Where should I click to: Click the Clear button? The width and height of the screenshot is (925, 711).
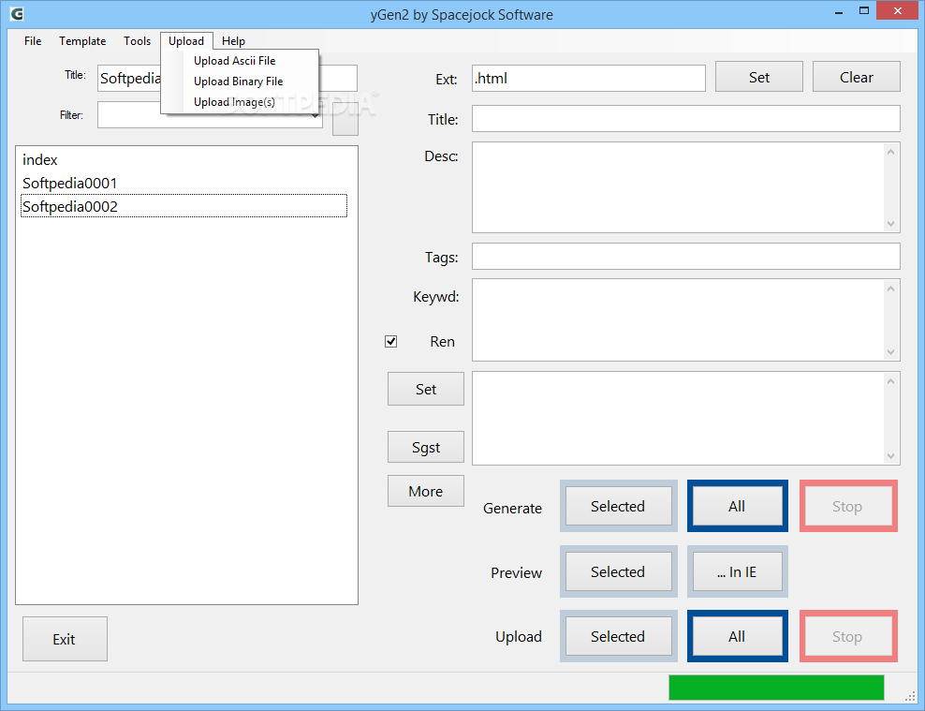pos(856,77)
